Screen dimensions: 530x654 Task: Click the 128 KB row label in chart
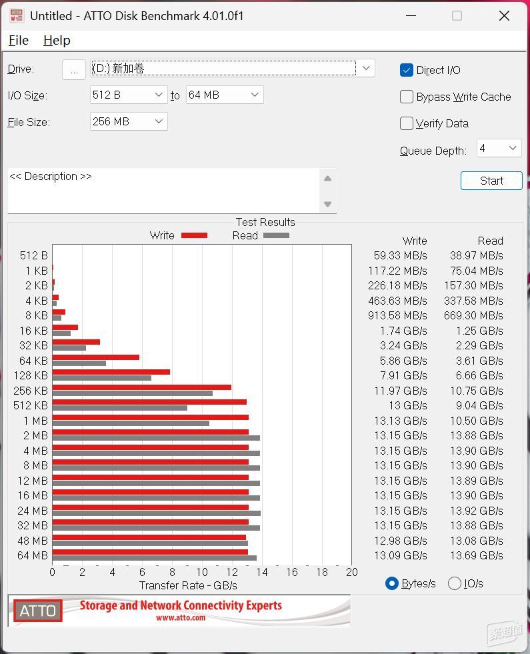coord(31,375)
